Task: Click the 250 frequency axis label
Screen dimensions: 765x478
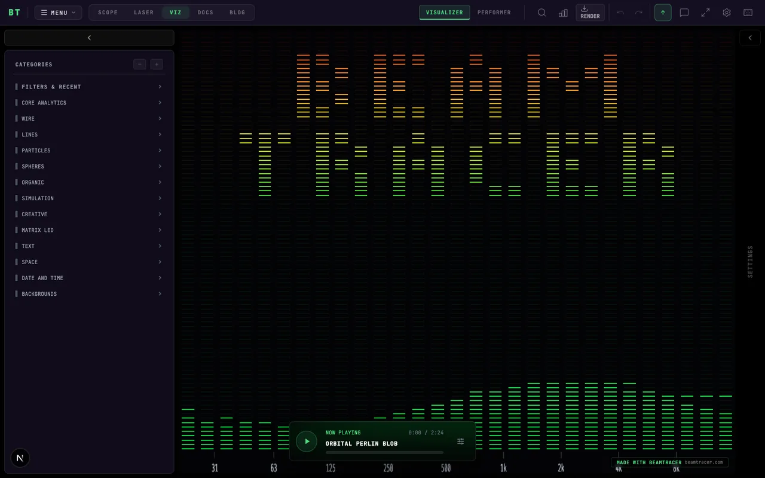Action: (388, 468)
